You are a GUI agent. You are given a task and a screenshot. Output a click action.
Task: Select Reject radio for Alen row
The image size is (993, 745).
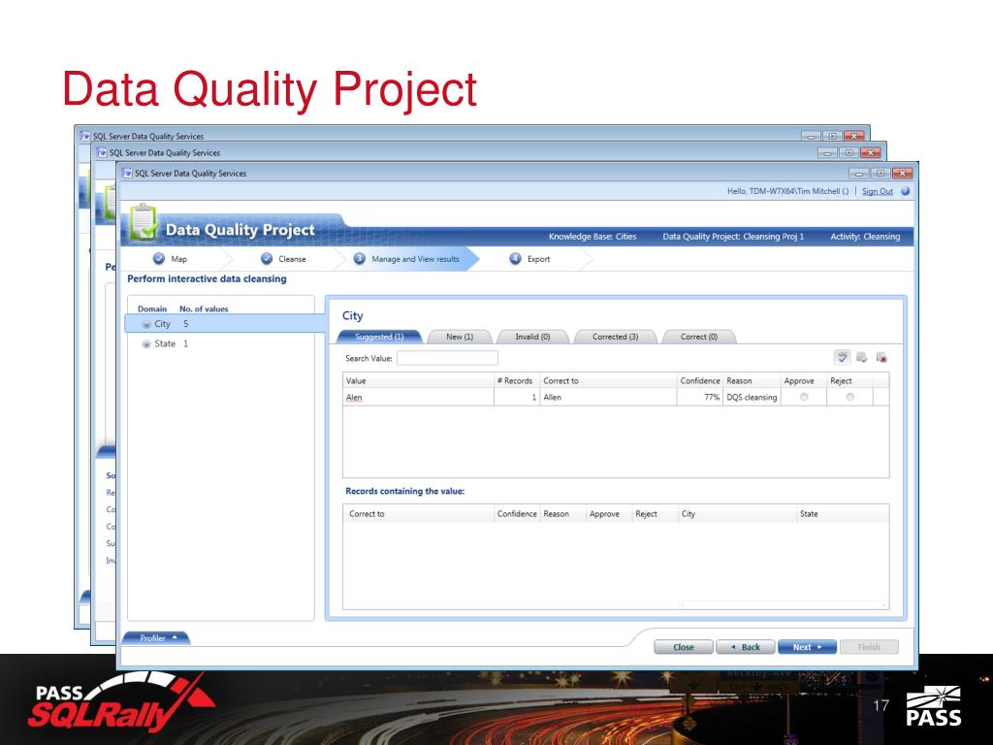coord(849,397)
